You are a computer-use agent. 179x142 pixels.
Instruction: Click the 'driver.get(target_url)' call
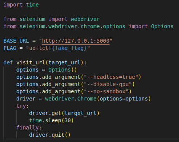pos(64,113)
